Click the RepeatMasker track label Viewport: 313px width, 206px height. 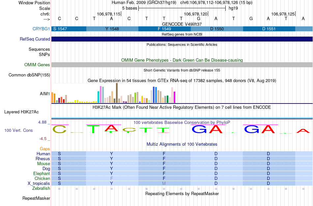[x=36, y=198]
